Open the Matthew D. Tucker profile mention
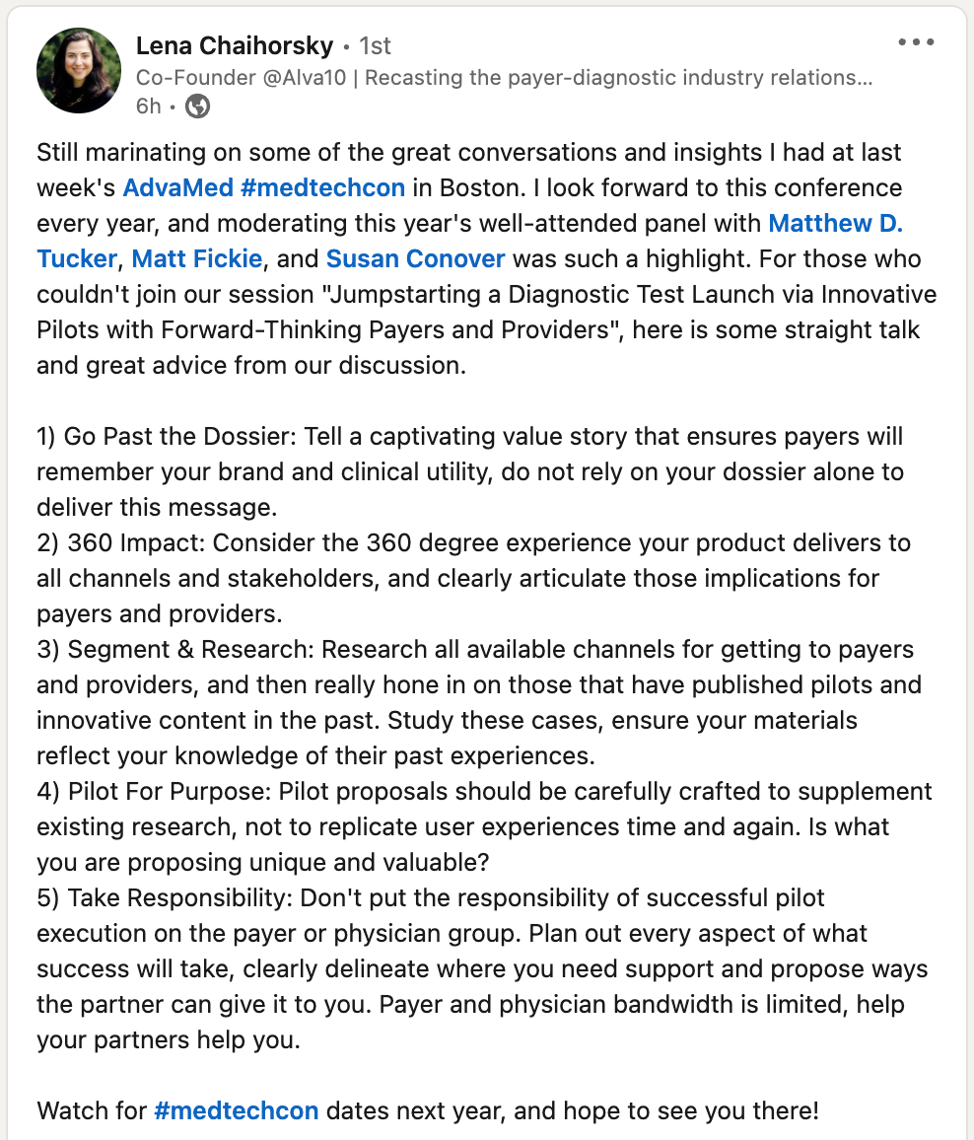 pos(835,223)
